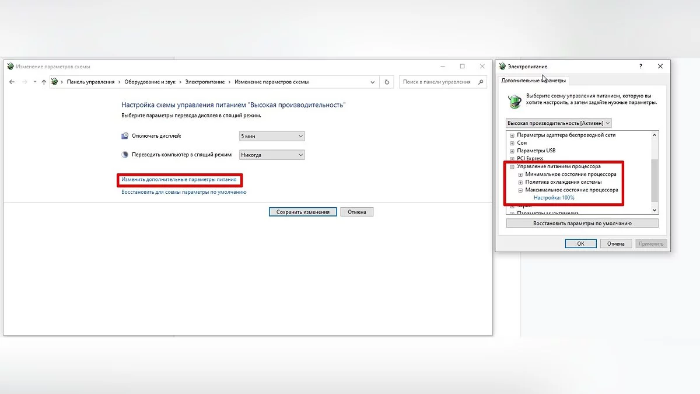Click the power icon at the breadcrumb start
The image size is (700, 394).
[55, 82]
